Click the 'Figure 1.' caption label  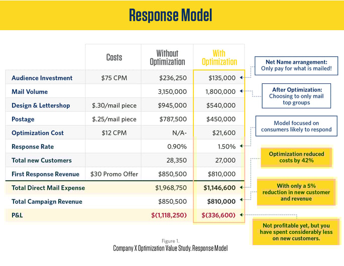(x=170, y=241)
